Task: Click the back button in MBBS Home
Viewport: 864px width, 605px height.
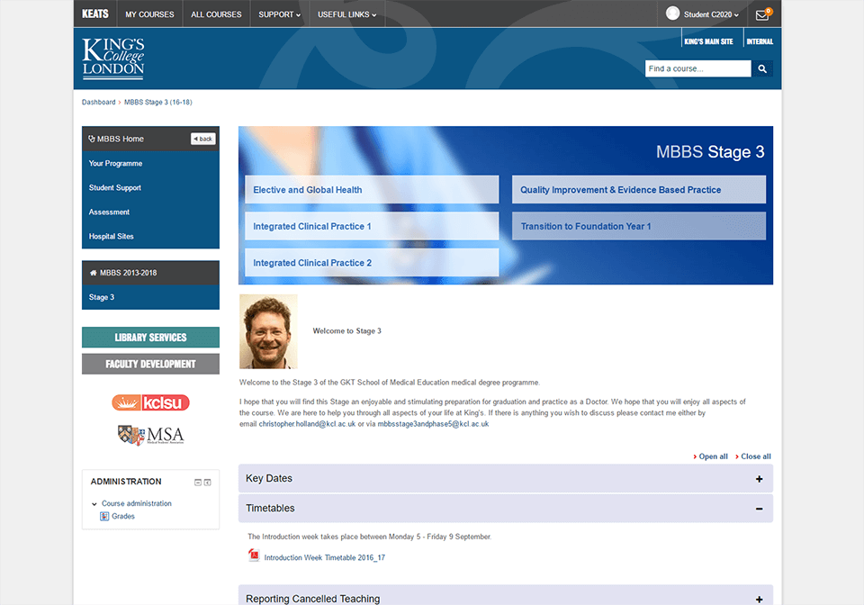Action: [203, 139]
